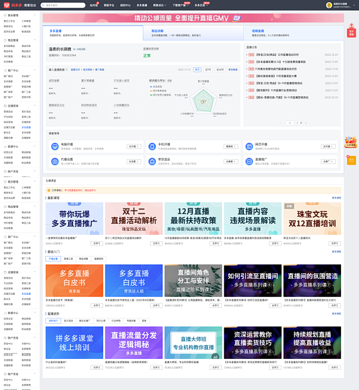The height and width of the screenshot is (390, 359).
Task: Open the 珠宝文玩双12直播培训 course thumbnail
Action: tap(312, 218)
